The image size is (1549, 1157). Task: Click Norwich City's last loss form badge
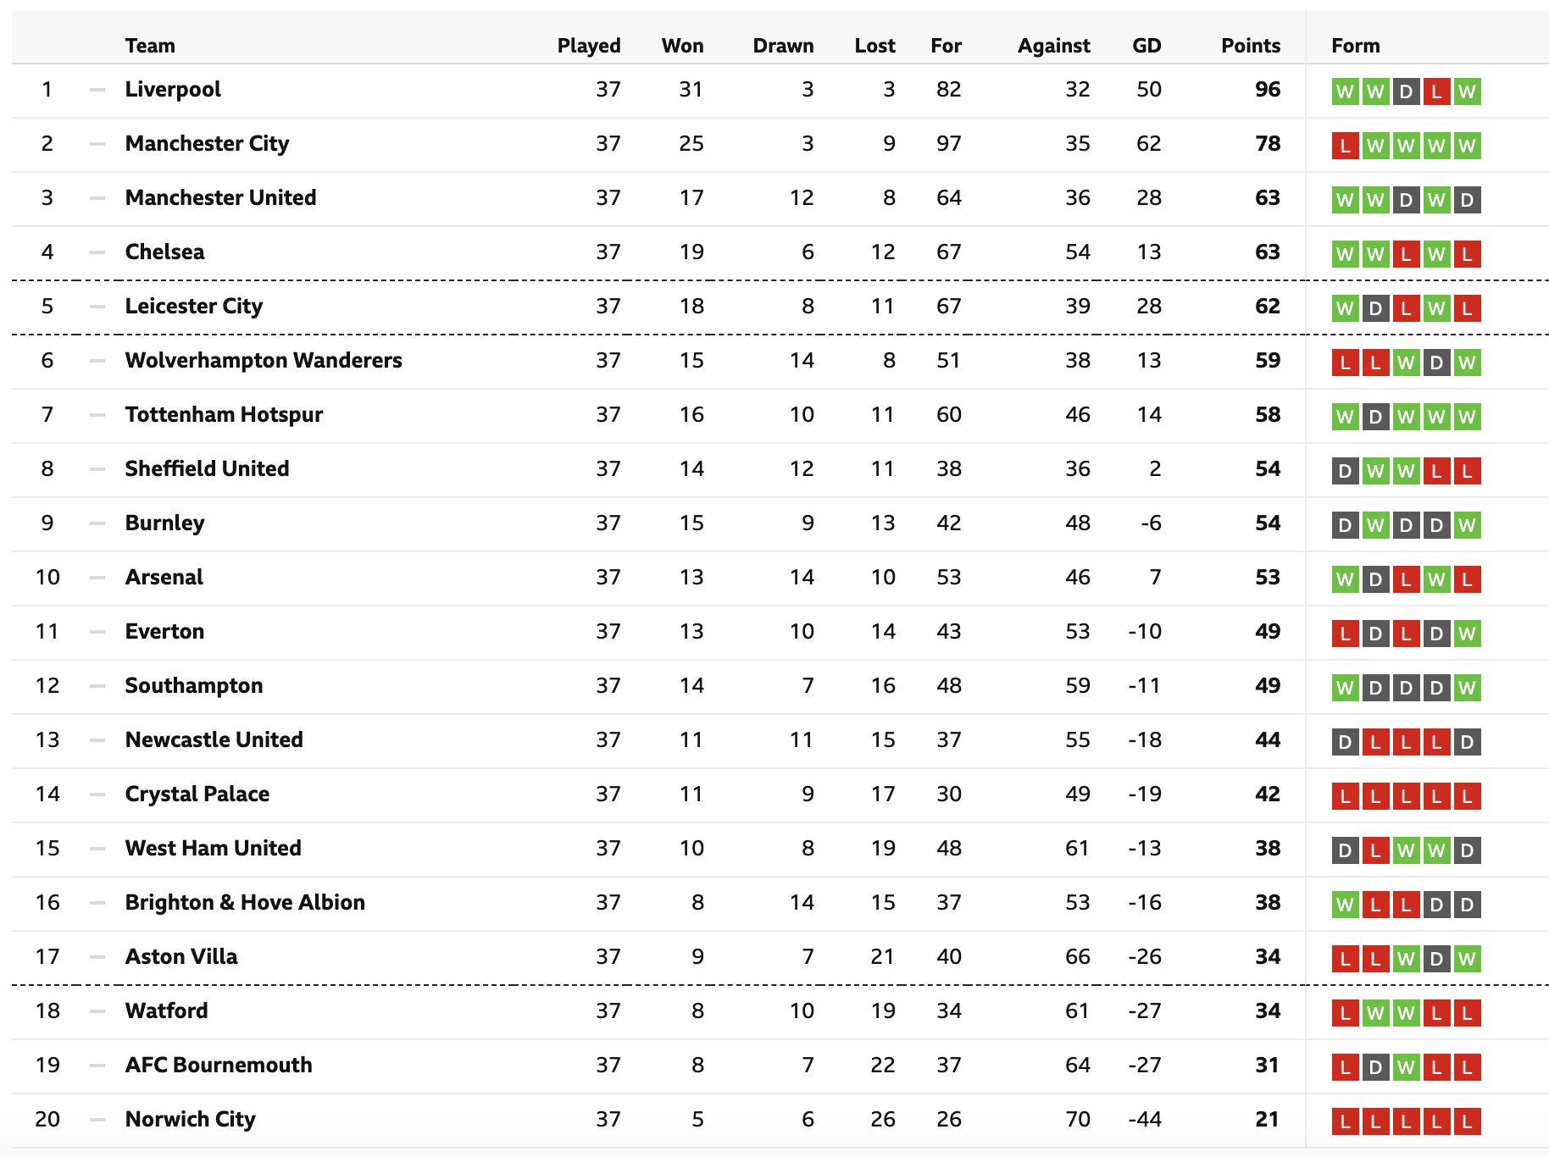[x=1466, y=1121]
